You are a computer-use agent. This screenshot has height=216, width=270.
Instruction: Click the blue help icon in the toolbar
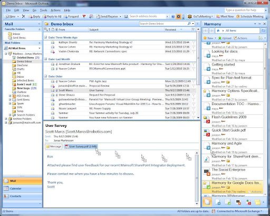pos(173,16)
